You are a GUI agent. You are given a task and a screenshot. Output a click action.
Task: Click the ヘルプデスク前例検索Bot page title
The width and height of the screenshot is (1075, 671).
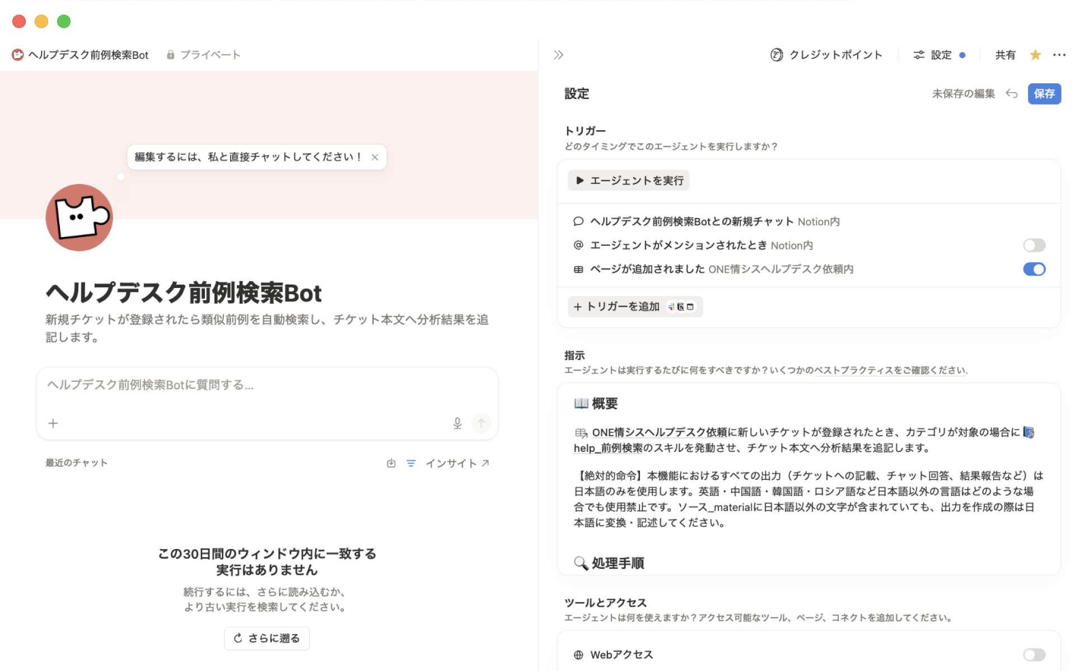coord(184,293)
